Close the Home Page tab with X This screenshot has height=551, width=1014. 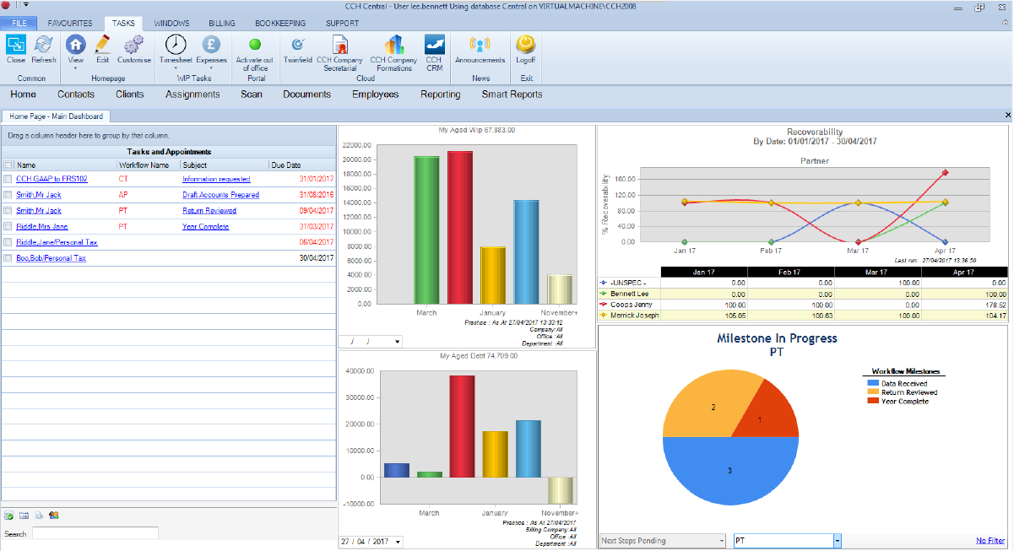click(1008, 115)
